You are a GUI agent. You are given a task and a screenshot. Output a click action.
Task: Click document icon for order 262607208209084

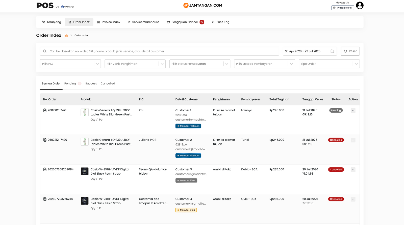click(45, 169)
